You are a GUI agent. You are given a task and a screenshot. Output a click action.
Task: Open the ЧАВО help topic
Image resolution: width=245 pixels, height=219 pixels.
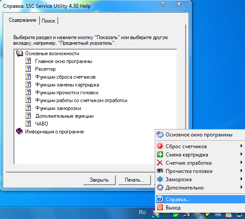(x=42, y=124)
